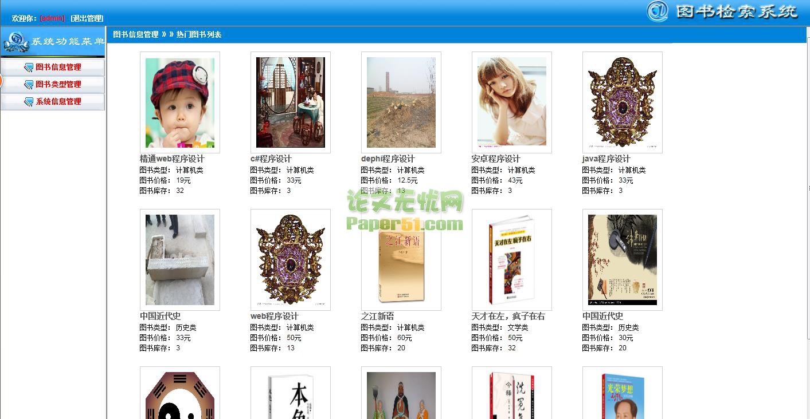Click 热门图书列表 in the breadcrumb bar
The height and width of the screenshot is (419, 810).
199,34
